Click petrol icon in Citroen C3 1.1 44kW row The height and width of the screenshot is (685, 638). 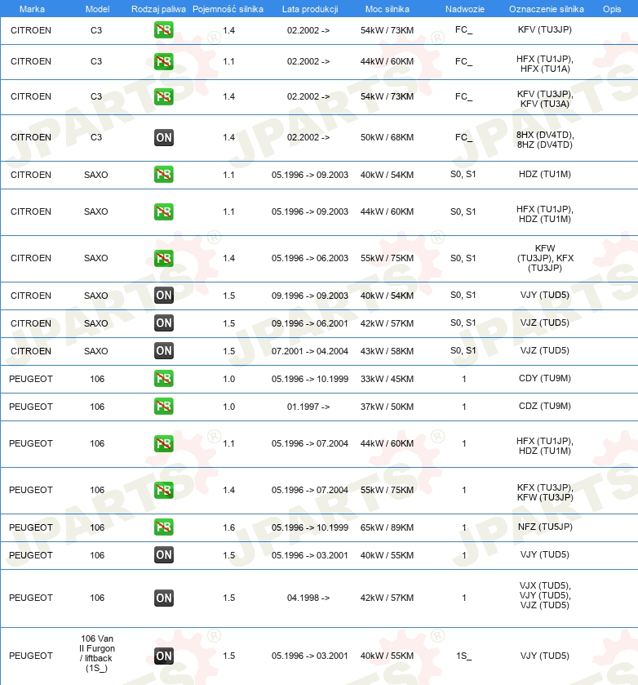point(164,61)
